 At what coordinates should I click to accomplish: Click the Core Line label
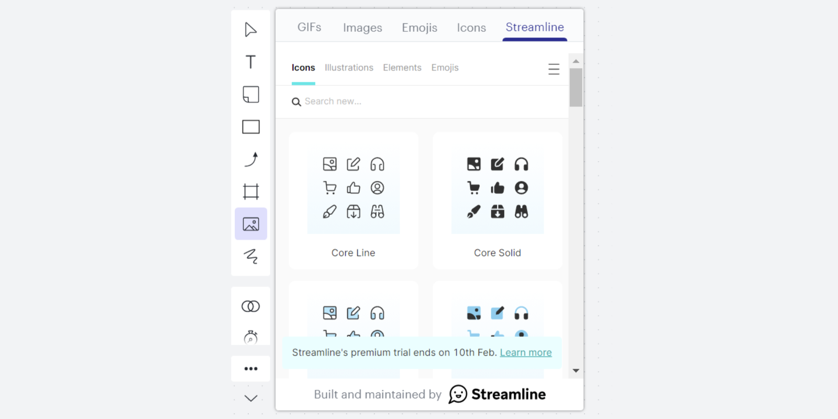pyautogui.click(x=354, y=253)
